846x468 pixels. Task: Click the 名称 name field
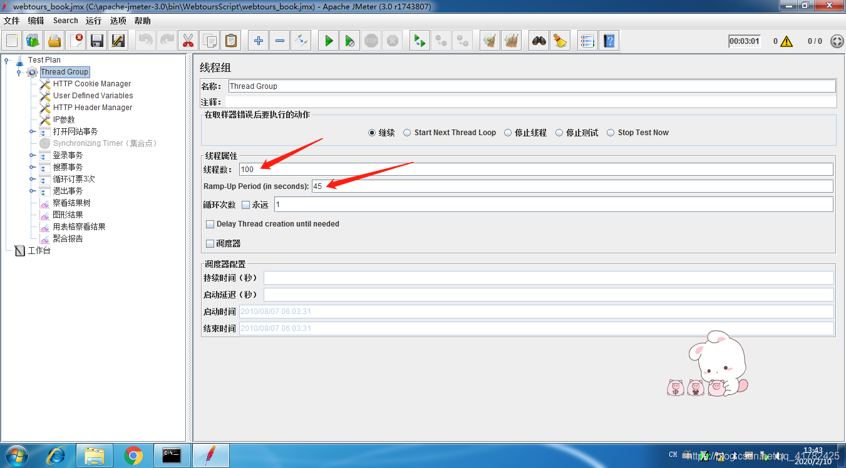(532, 86)
